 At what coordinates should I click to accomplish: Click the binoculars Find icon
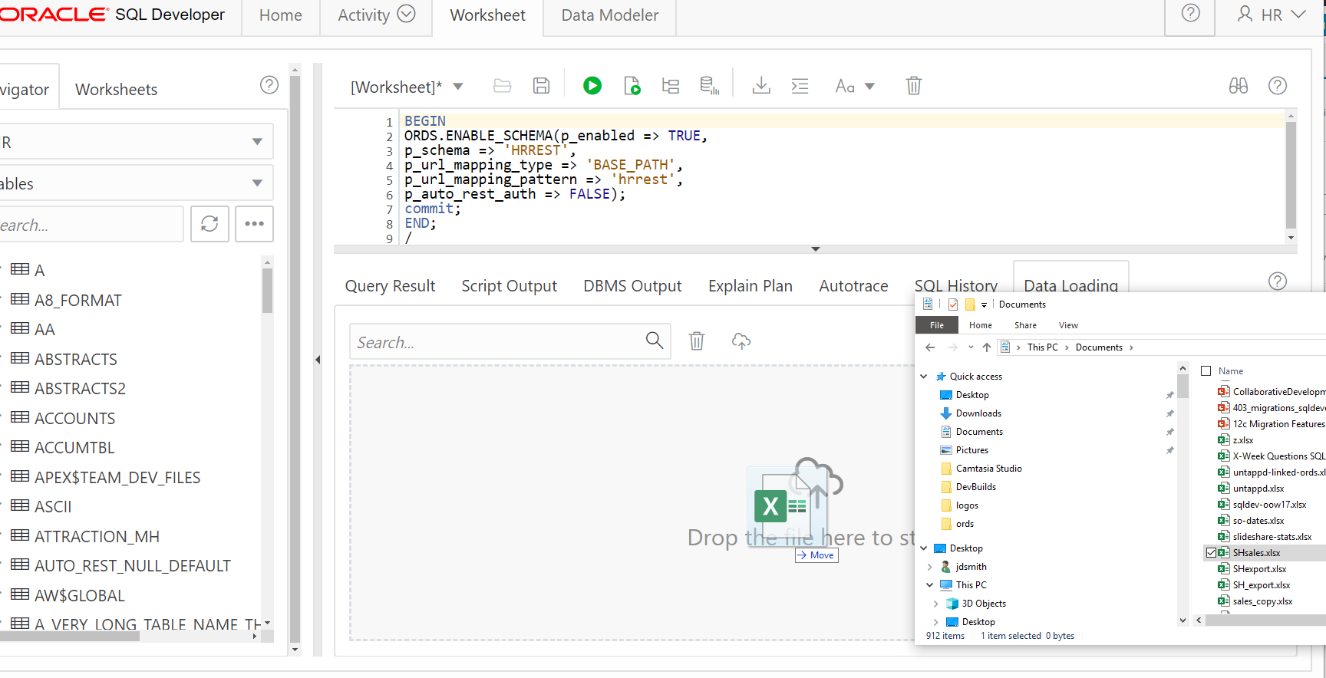pyautogui.click(x=1239, y=86)
